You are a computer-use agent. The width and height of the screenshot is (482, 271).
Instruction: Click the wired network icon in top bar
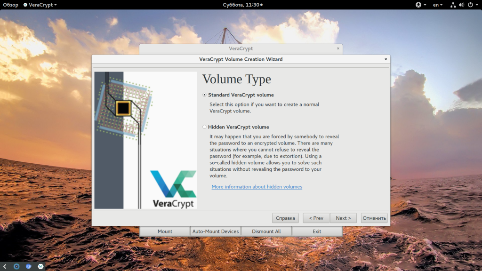[x=453, y=5]
